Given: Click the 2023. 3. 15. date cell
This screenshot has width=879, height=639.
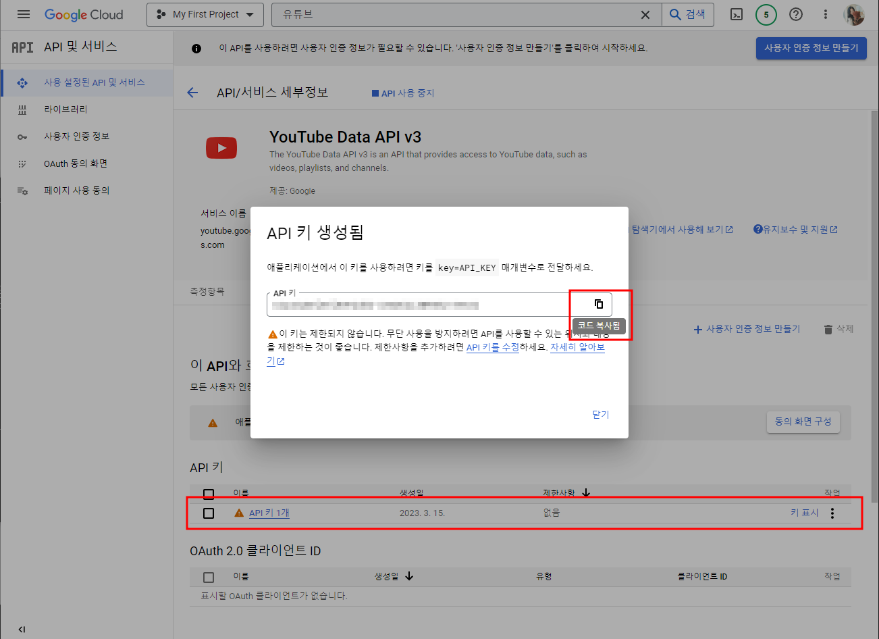Looking at the screenshot, I should point(422,513).
